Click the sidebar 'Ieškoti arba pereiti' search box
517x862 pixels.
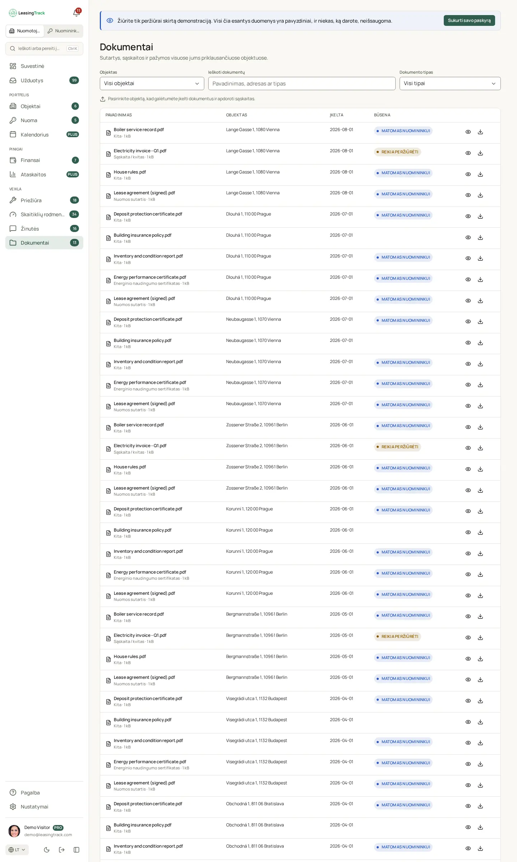click(x=44, y=48)
